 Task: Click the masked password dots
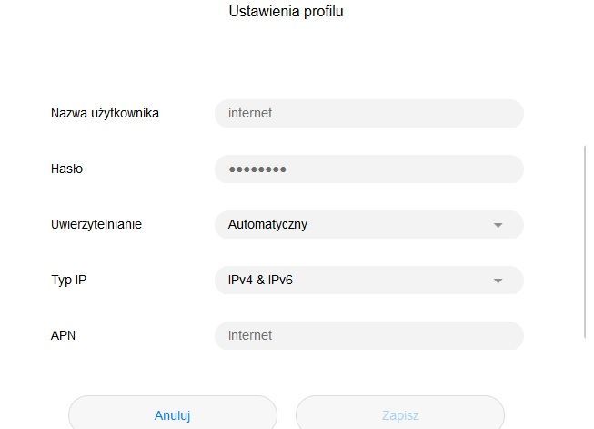pos(257,169)
